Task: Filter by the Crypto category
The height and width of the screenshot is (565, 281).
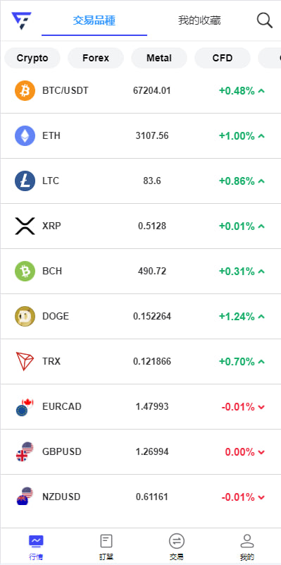Action: (x=32, y=58)
